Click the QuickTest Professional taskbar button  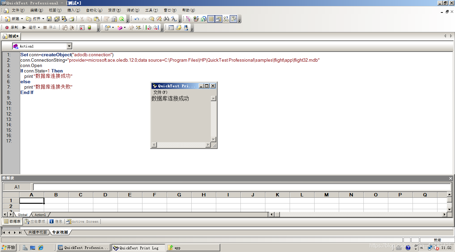coord(84,248)
